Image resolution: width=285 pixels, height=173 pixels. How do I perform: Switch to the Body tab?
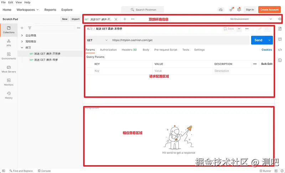tap(146, 50)
